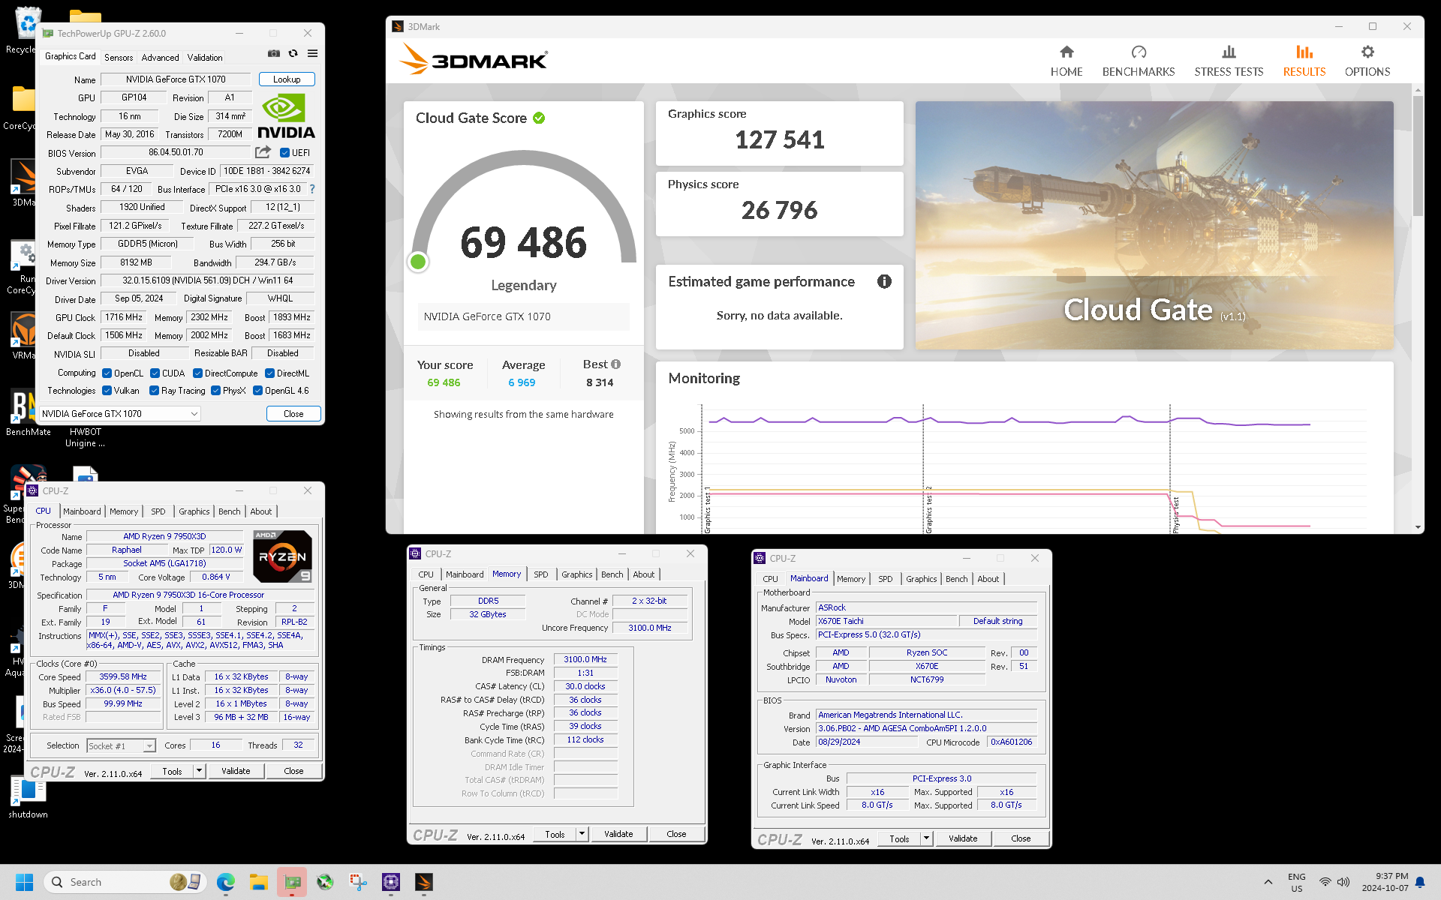Click the Bus Interface question mark in GPU-Z
Image resolution: width=1441 pixels, height=900 pixels.
pos(312,189)
